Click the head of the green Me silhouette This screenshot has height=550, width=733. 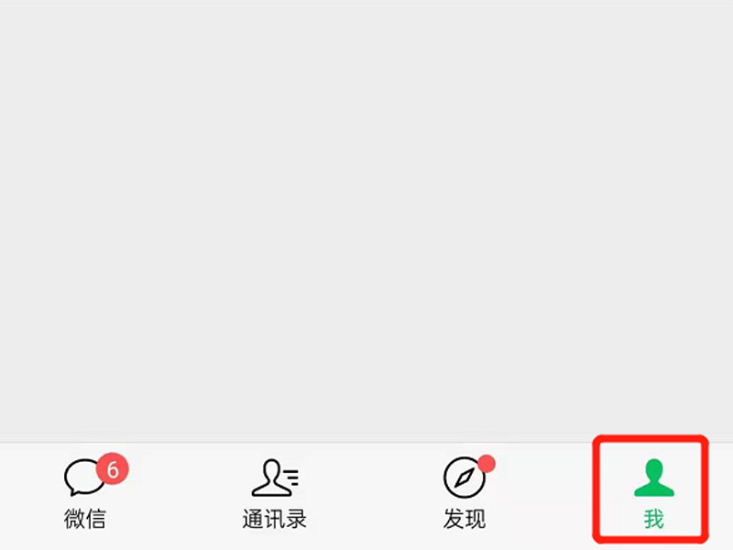[x=654, y=469]
